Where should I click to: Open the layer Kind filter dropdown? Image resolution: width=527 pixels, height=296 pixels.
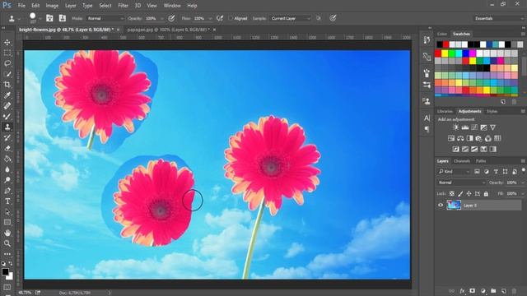[454, 172]
